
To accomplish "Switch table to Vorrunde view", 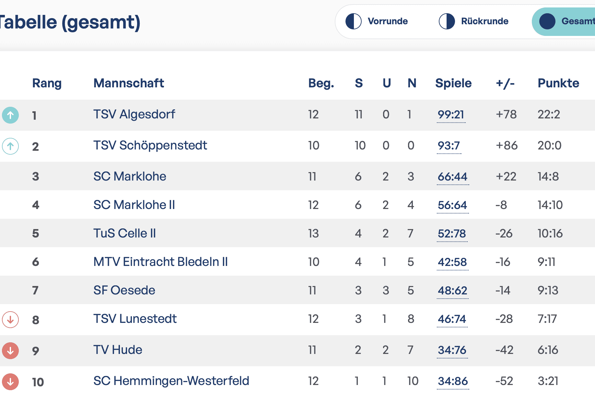I will coord(387,21).
